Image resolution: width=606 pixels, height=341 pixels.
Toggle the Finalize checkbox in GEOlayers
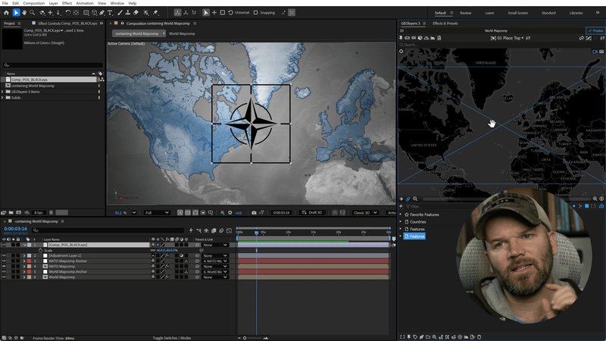point(595,30)
